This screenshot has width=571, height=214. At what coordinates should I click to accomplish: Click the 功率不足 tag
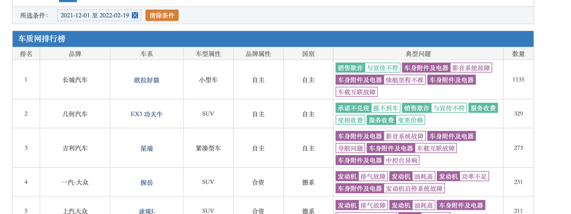(474, 177)
